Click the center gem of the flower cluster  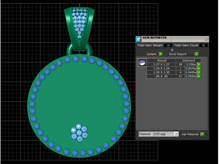[79, 133]
